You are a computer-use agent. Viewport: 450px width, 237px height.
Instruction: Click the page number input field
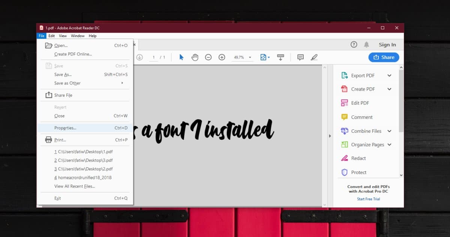(153, 57)
